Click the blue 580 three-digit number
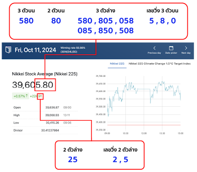Screen dimensions: 197x172 pyautogui.click(x=26, y=21)
